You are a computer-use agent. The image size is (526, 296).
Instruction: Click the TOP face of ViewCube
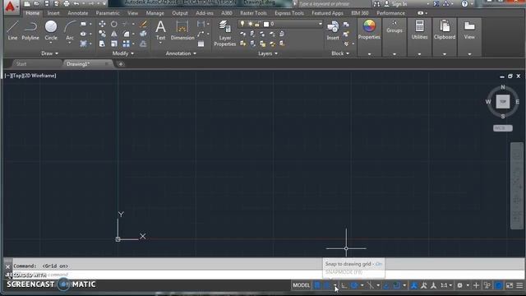tap(503, 101)
